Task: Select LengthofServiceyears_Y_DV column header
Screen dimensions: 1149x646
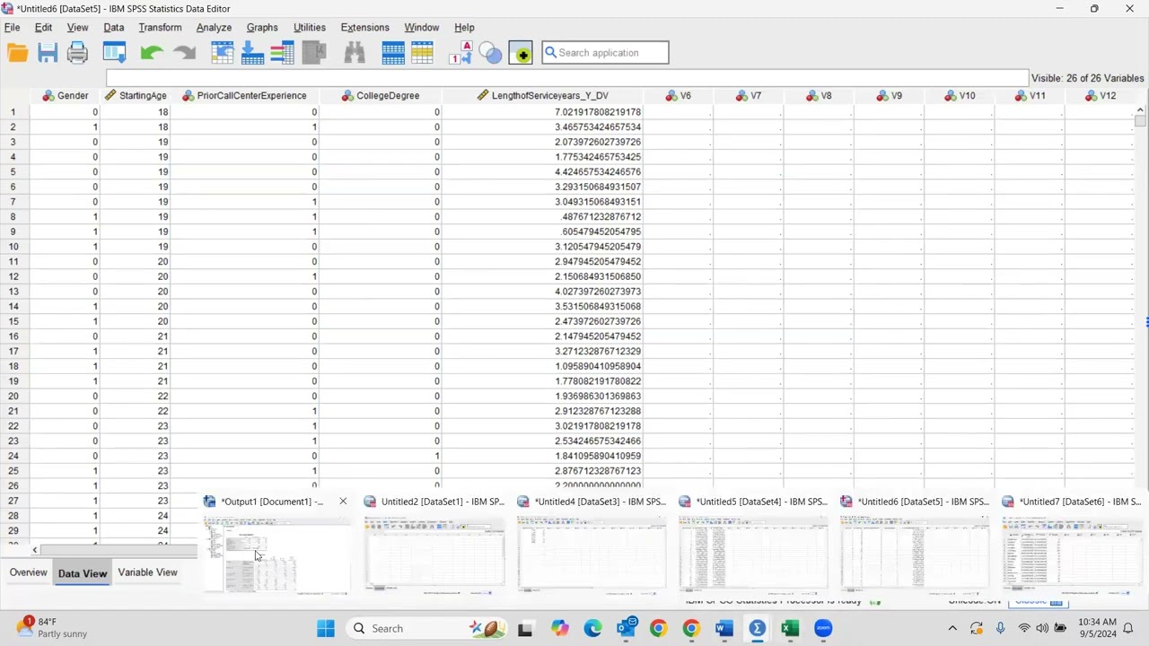Action: [x=543, y=96]
